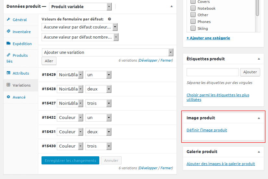Click the Expédition truck icon

click(8, 43)
